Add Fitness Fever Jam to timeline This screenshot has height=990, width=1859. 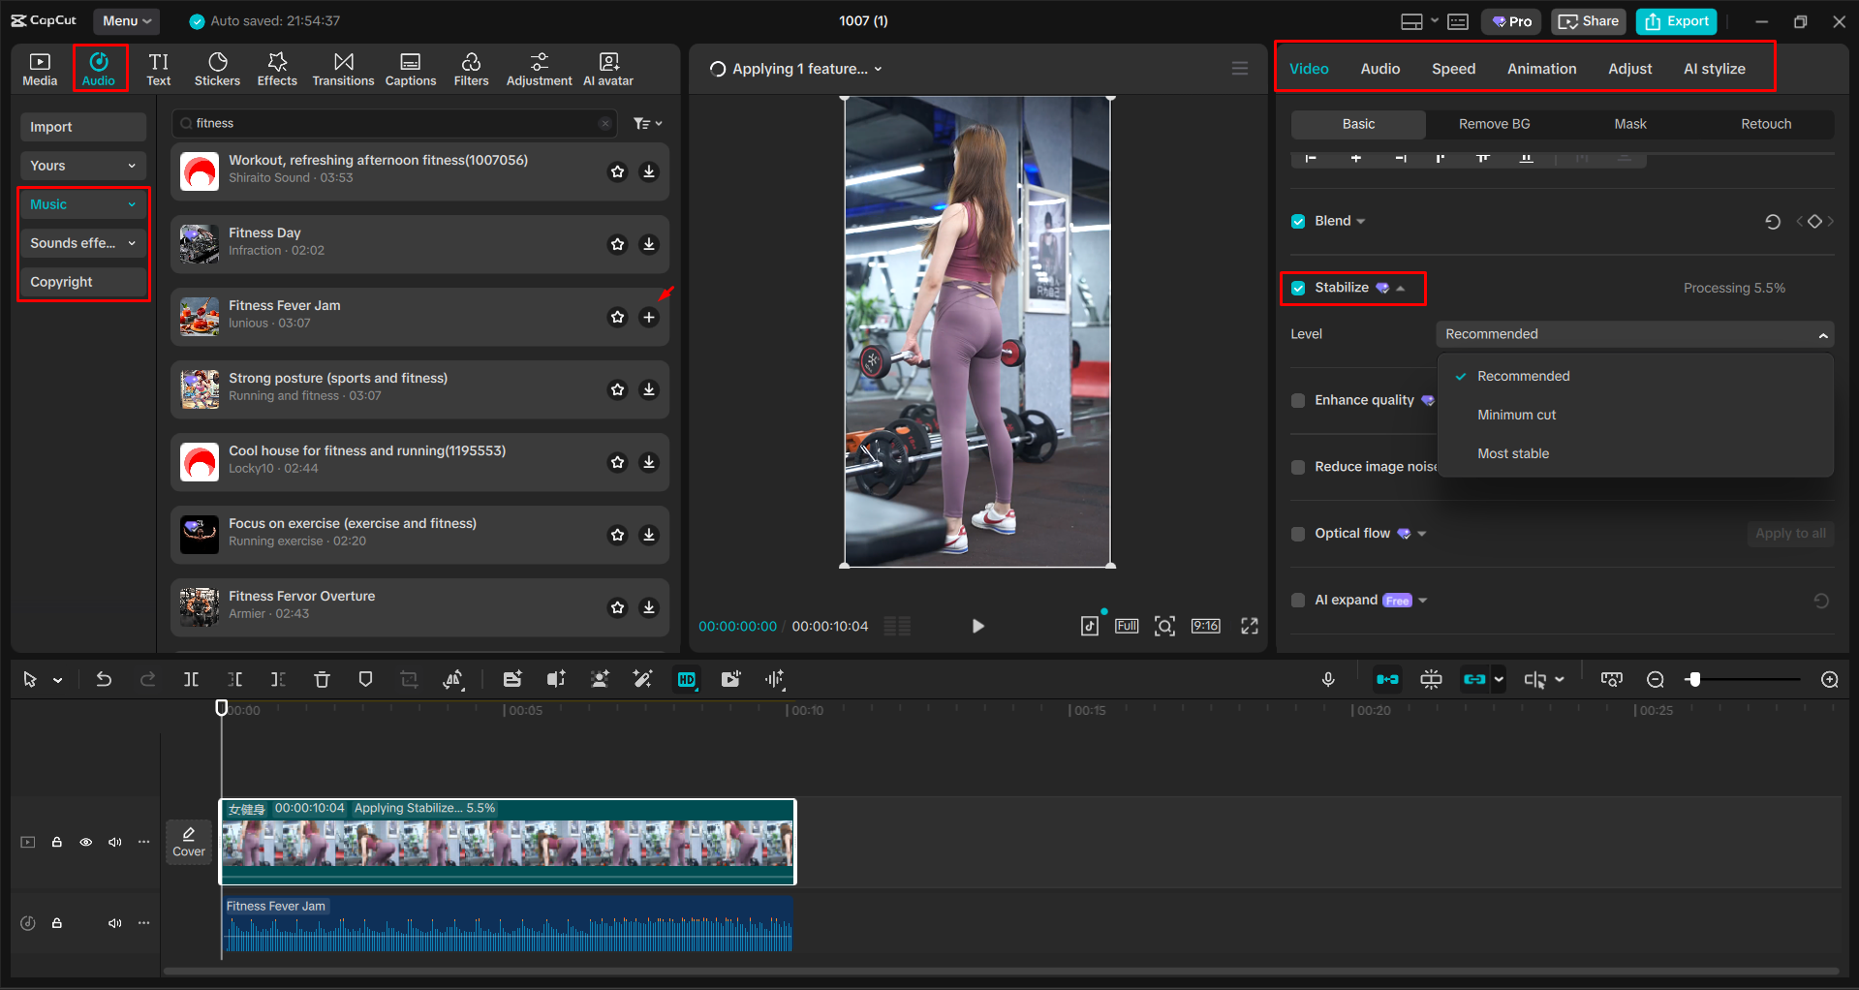[649, 317]
